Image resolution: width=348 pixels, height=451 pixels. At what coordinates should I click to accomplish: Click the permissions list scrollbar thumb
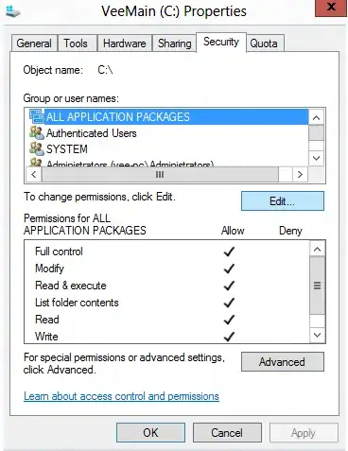317,286
